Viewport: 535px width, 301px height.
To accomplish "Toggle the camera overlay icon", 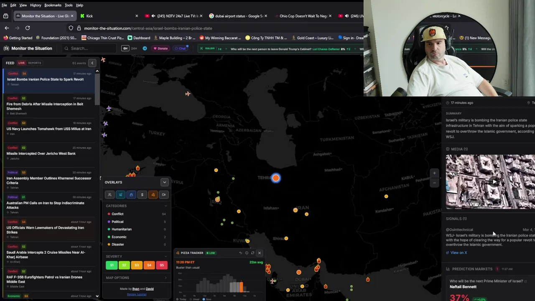I will (164, 194).
